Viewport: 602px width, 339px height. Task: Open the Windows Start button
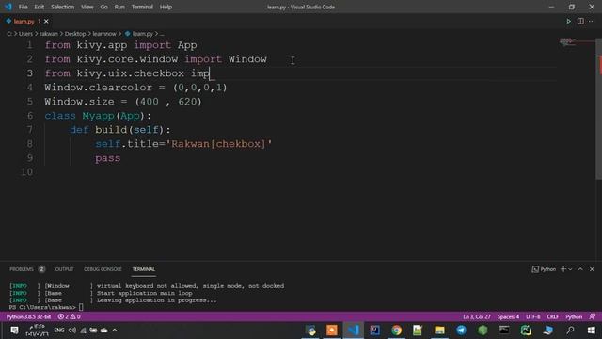point(592,331)
